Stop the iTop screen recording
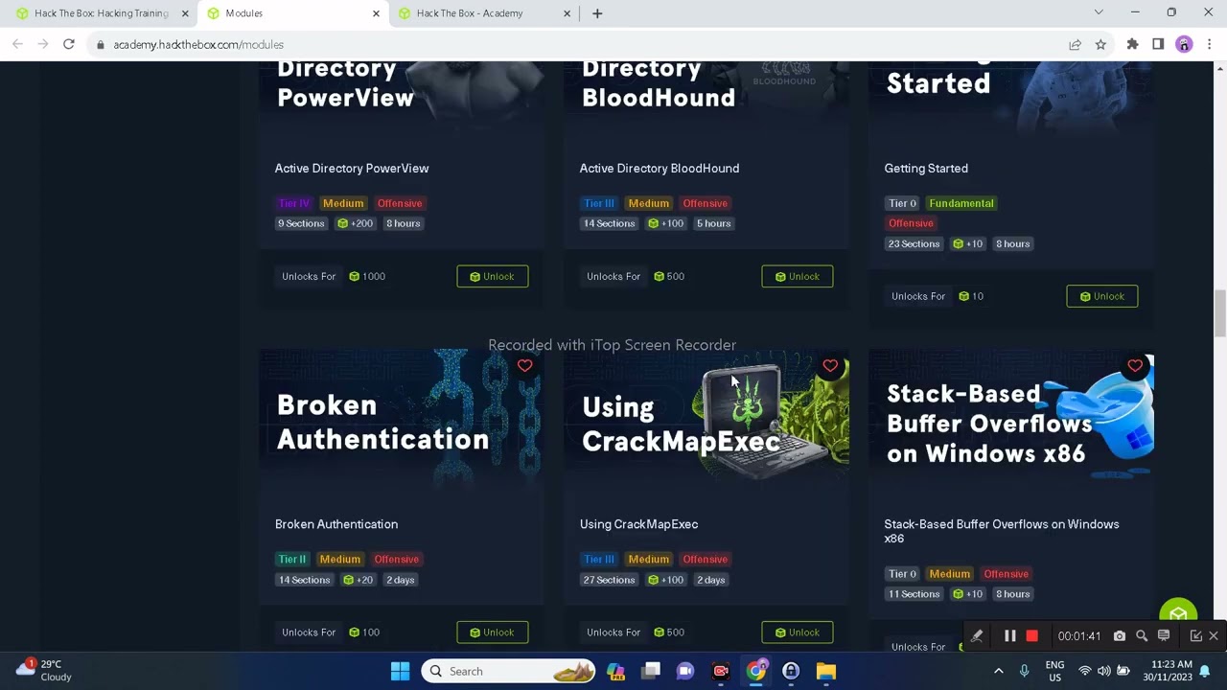The height and width of the screenshot is (690, 1227). click(1031, 636)
